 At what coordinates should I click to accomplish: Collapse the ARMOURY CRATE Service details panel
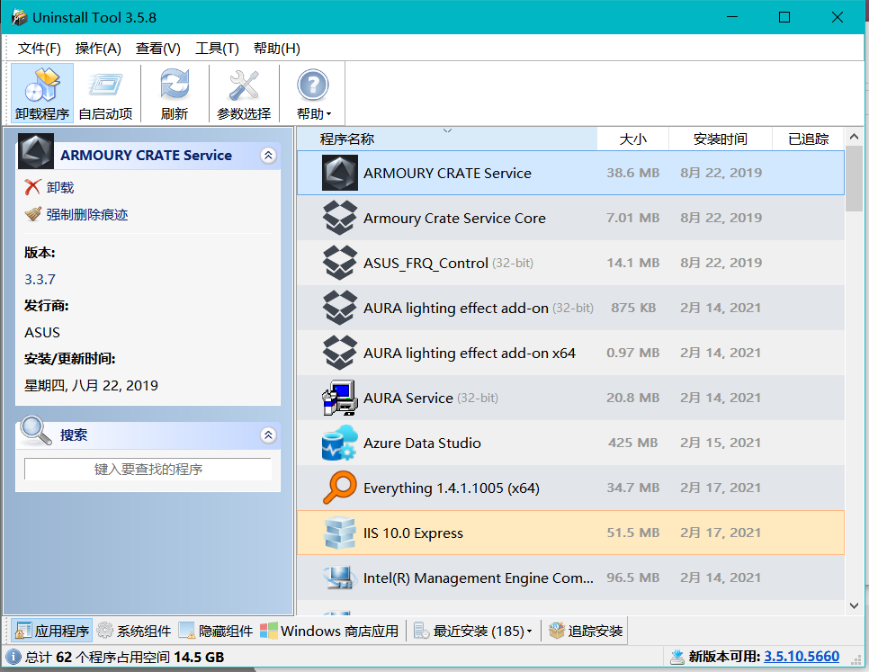(268, 155)
